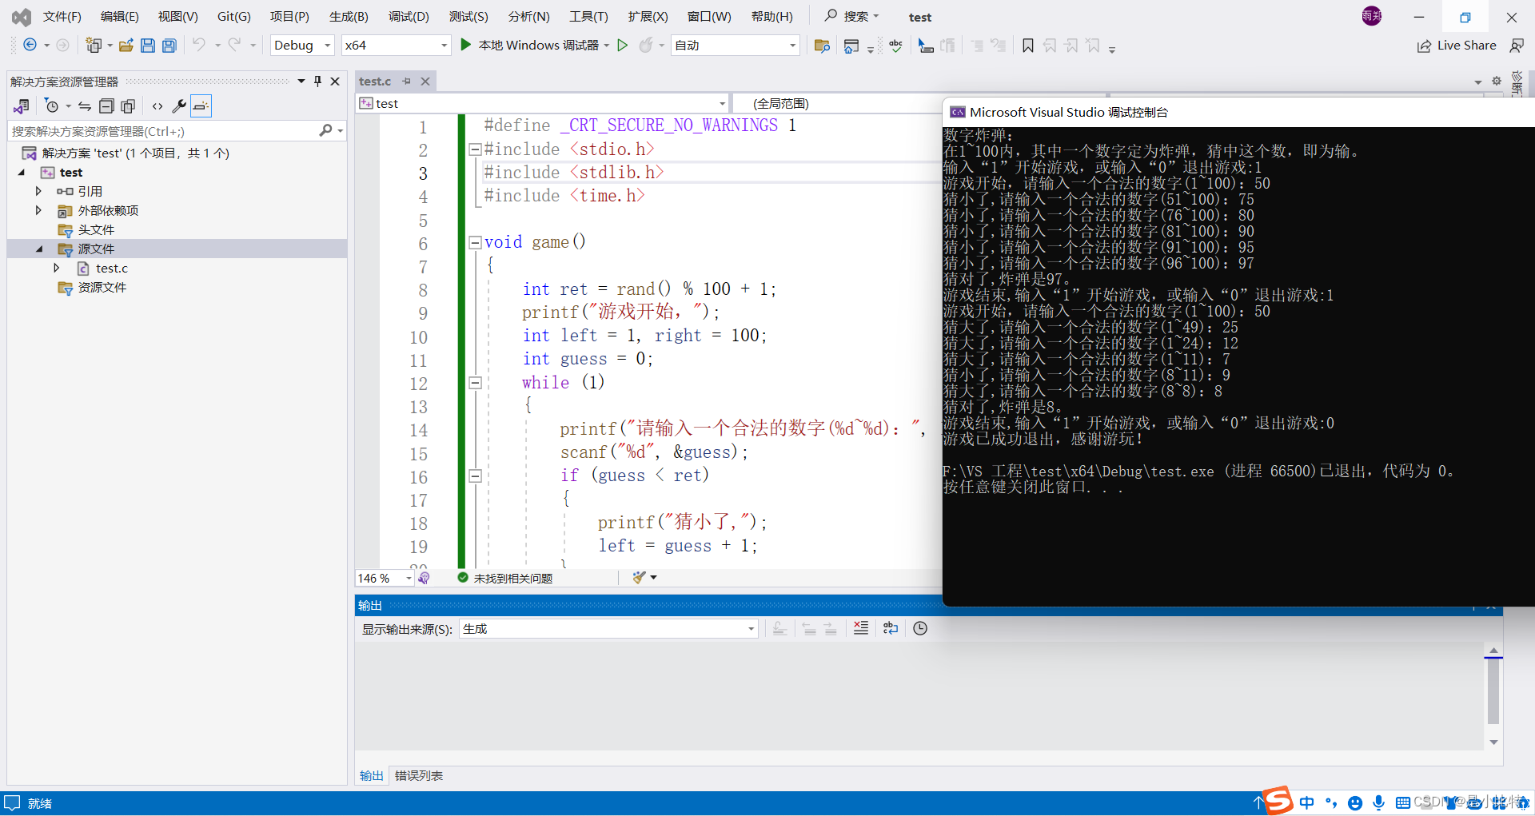1535x816 pixels.
Task: Switch views in Solution Explorer toolbar
Action: 22,106
